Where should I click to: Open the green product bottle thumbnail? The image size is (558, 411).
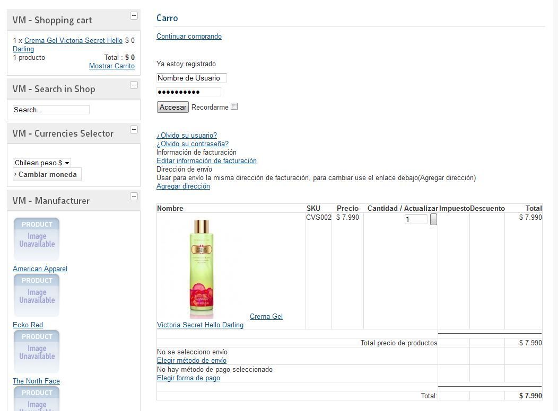pos(202,269)
